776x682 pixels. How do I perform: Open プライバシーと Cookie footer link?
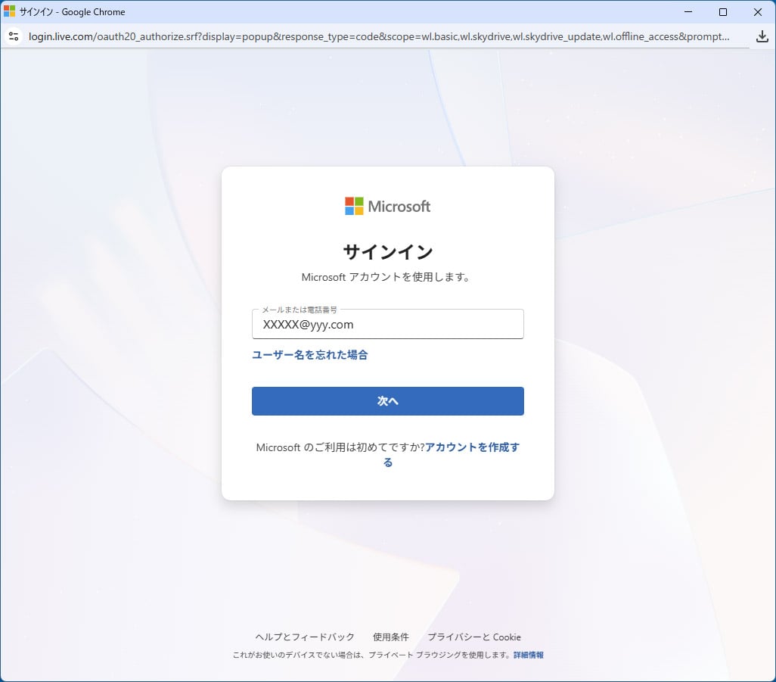[x=474, y=637]
